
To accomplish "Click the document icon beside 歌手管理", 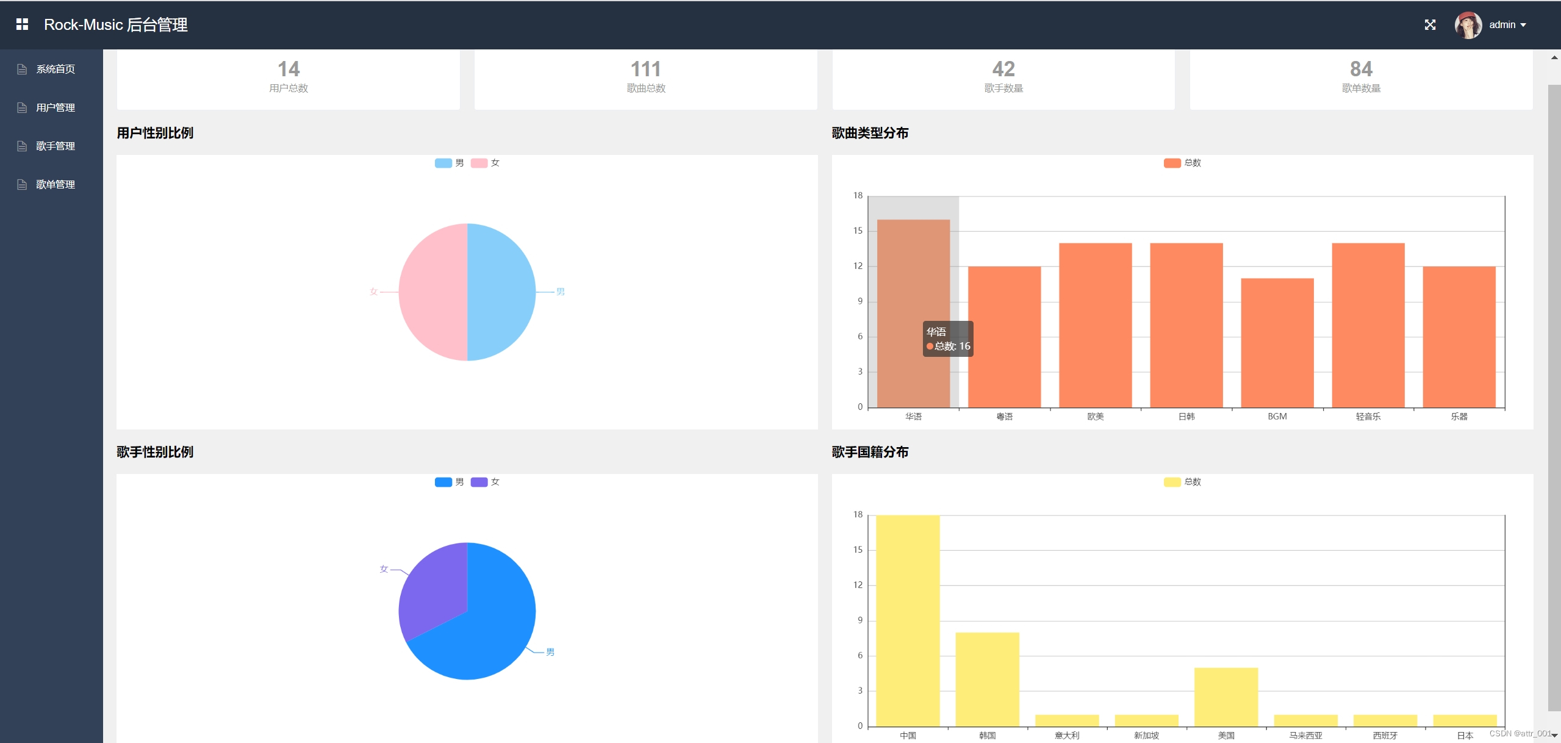I will click(22, 146).
